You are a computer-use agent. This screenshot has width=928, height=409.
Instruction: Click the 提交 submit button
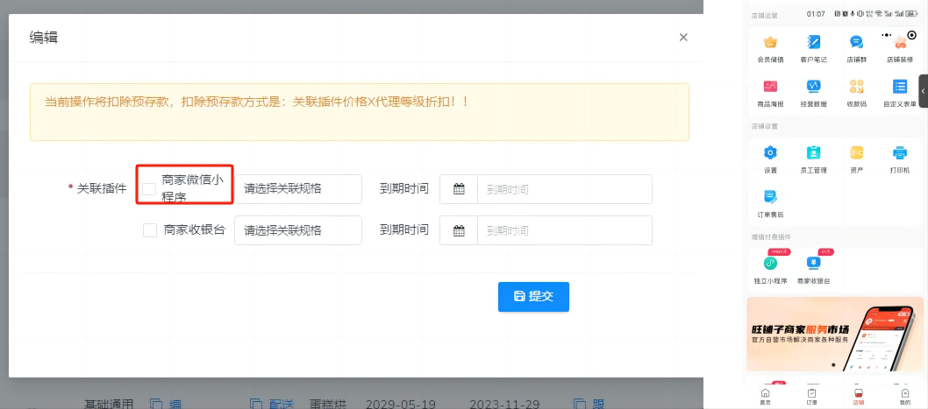pyautogui.click(x=533, y=297)
